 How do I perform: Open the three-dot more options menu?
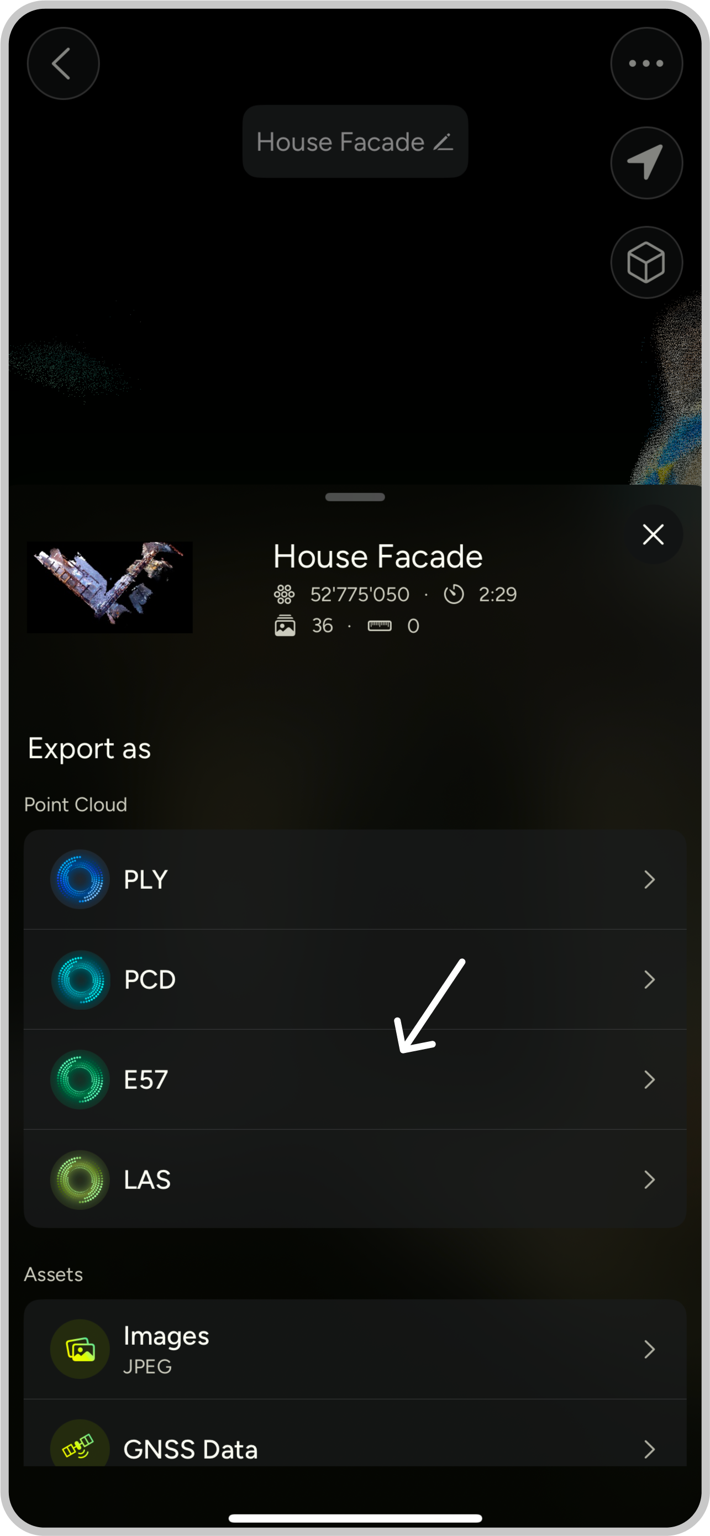click(x=646, y=63)
